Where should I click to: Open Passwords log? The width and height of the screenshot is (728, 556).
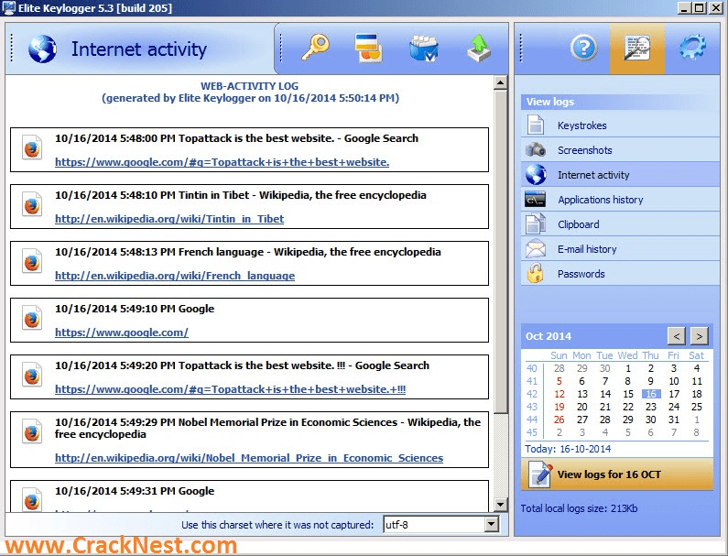620,273
